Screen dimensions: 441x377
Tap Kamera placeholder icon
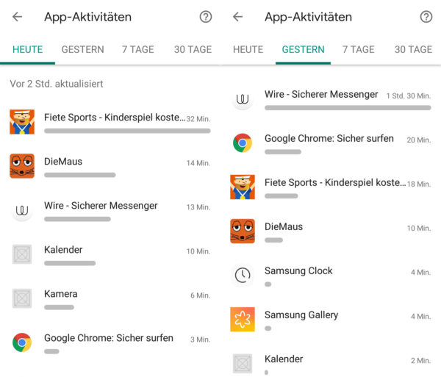(x=22, y=298)
